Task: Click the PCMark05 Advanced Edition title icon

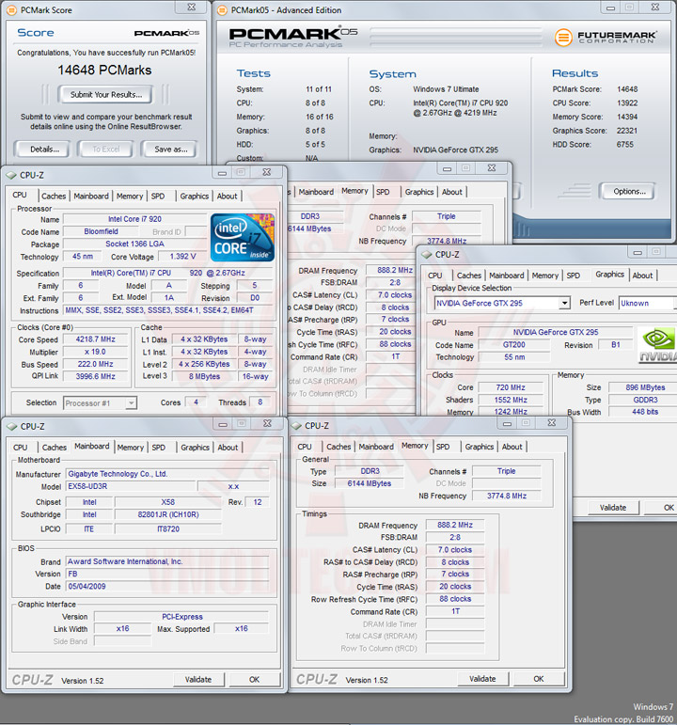Action: pyautogui.click(x=222, y=9)
